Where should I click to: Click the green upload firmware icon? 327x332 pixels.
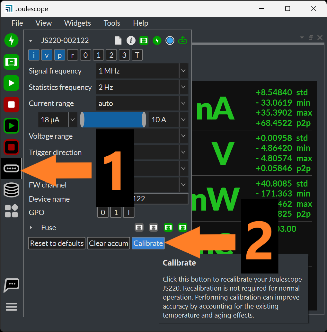point(183,40)
